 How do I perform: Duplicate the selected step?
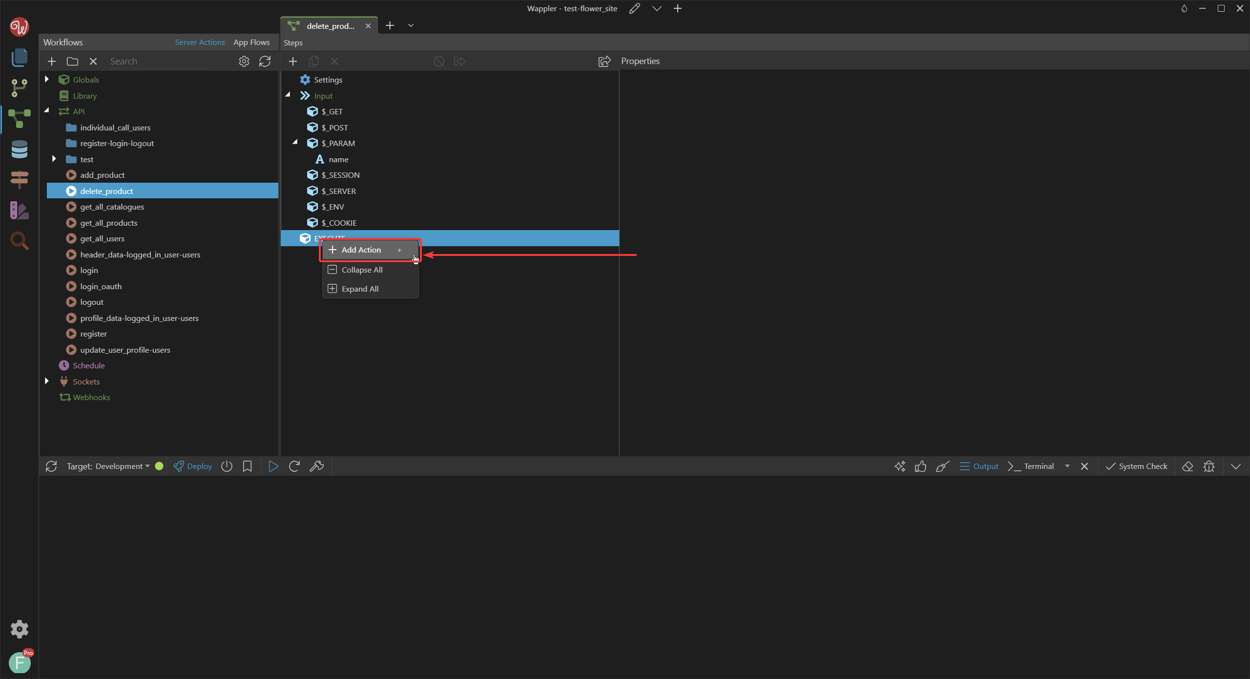pos(314,62)
